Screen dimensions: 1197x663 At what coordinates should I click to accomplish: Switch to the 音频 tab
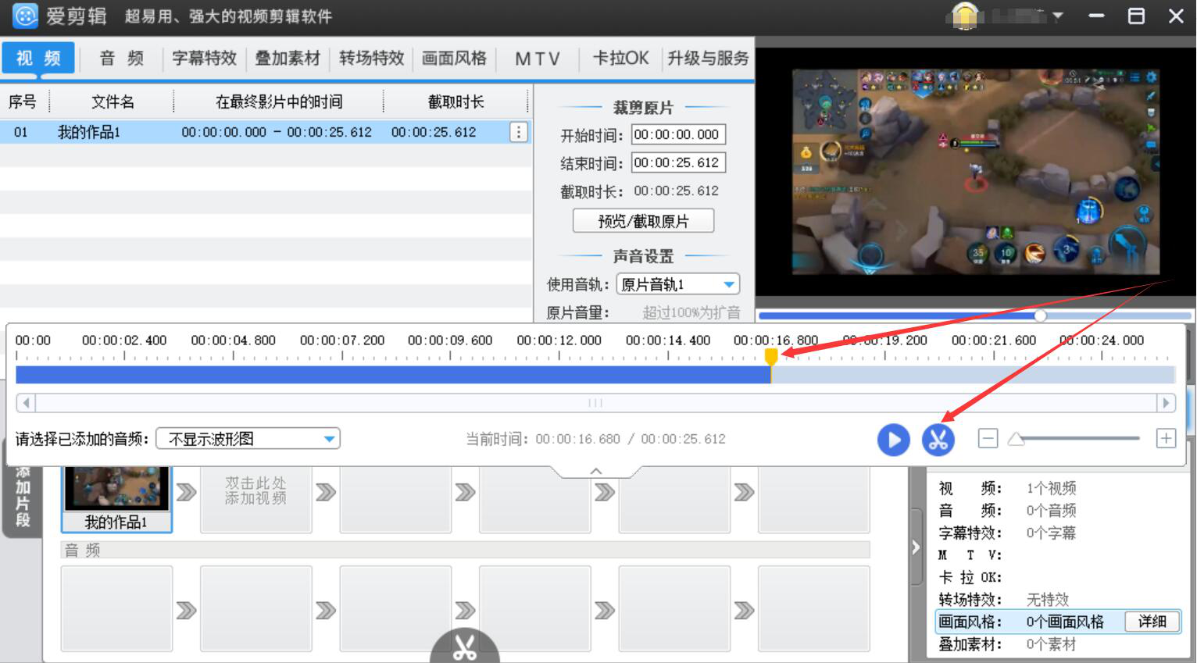[121, 58]
